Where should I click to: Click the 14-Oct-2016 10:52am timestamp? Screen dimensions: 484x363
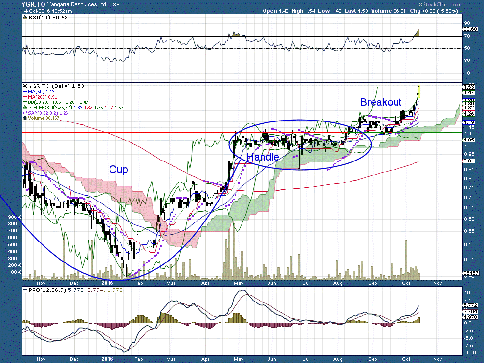tap(47, 11)
